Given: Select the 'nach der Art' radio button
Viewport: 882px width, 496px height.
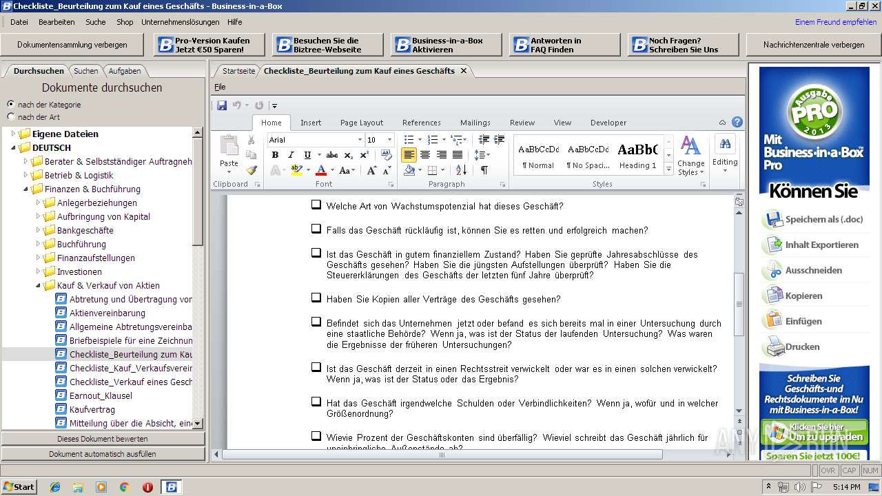Looking at the screenshot, I should (10, 116).
